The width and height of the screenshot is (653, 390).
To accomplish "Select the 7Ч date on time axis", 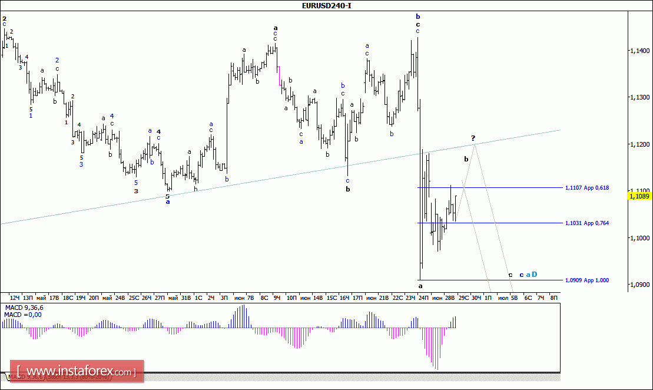I will [x=541, y=298].
